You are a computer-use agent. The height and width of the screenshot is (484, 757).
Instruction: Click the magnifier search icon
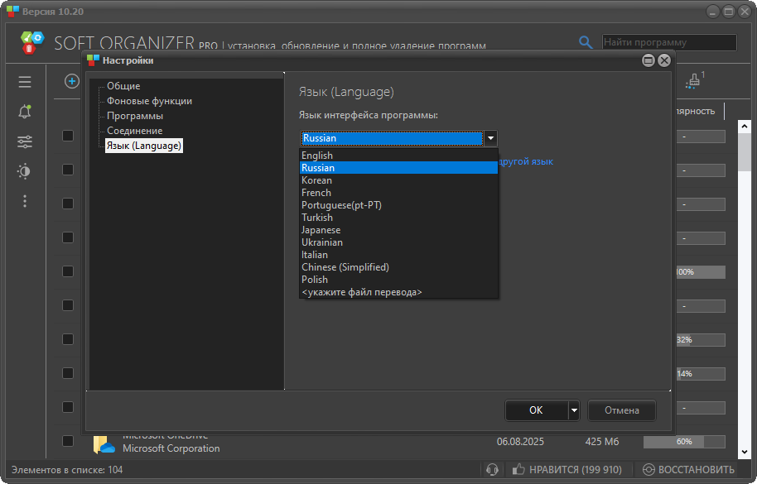(x=586, y=41)
